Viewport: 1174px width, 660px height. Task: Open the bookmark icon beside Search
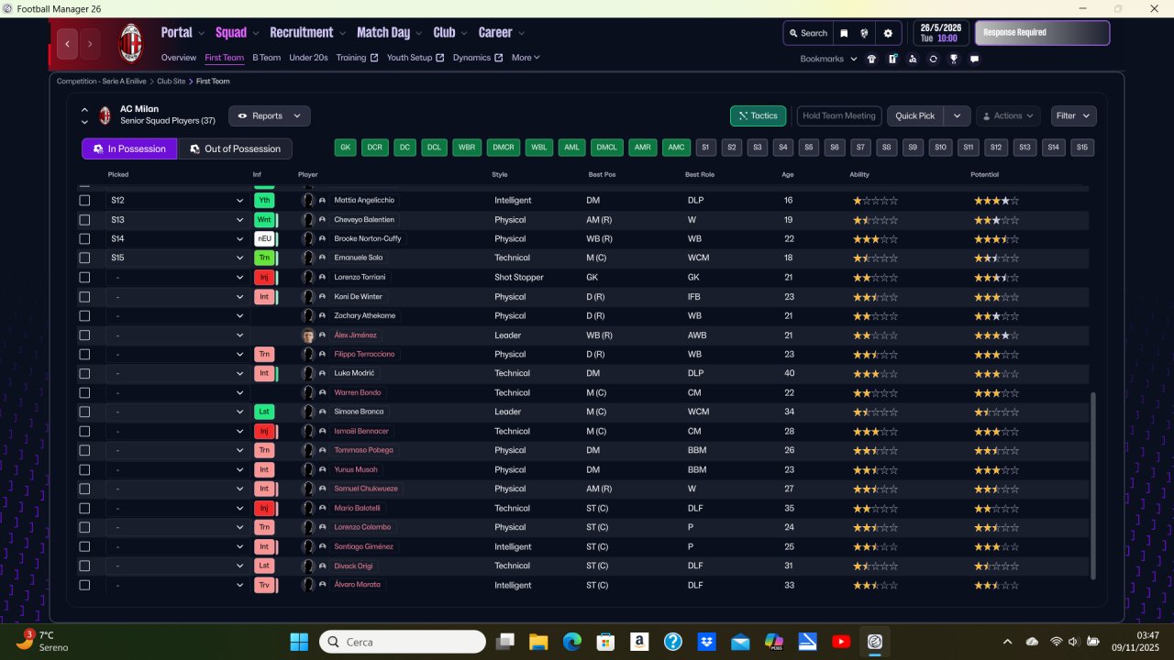point(845,33)
